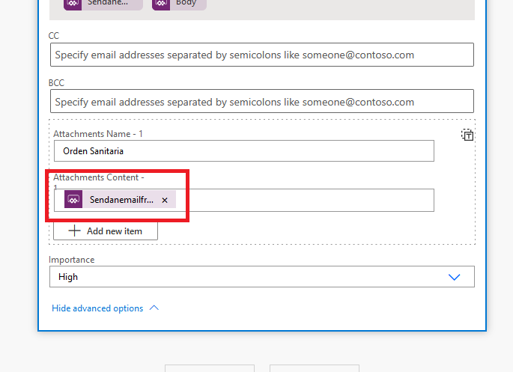Click the plus icon in Add new item
Viewport: 513px width, 372px height.
point(74,231)
